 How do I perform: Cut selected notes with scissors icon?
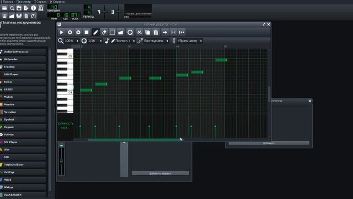[x=139, y=32]
